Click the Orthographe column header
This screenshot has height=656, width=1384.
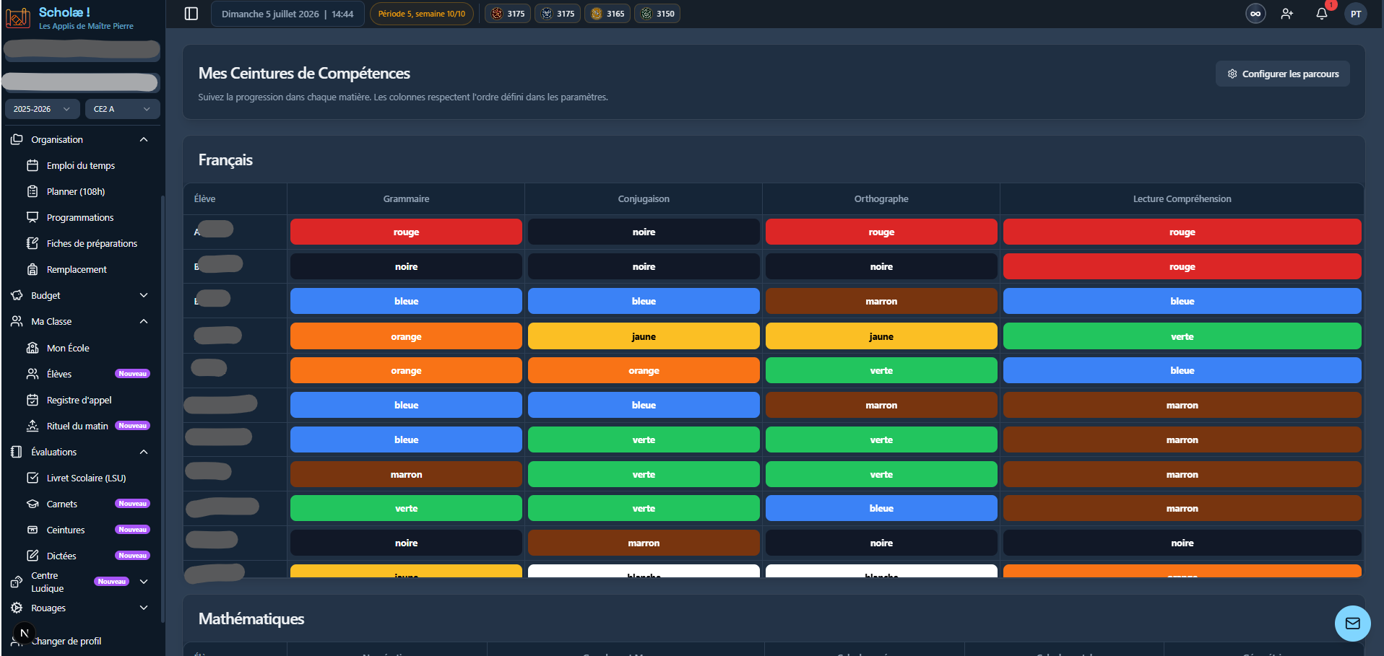click(881, 198)
